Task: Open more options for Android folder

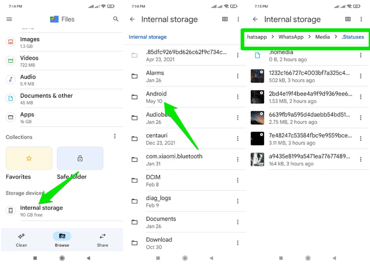Action: (x=238, y=97)
